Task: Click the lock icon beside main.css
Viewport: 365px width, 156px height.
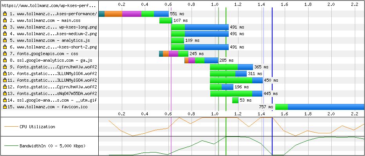Action: (5, 20)
